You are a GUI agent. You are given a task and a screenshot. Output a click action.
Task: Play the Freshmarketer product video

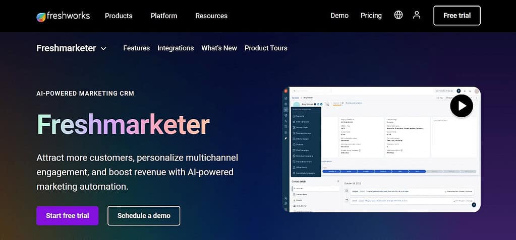point(462,106)
